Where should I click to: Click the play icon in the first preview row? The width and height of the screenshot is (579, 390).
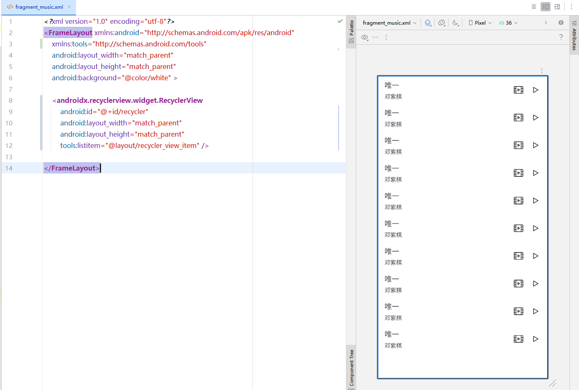point(536,90)
